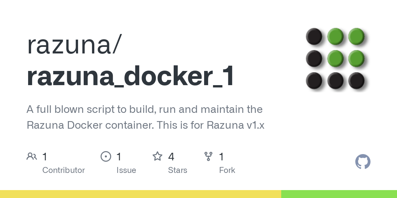Click the top-right green dot in logo
Viewport: 397px width, 198px height.
pos(356,36)
